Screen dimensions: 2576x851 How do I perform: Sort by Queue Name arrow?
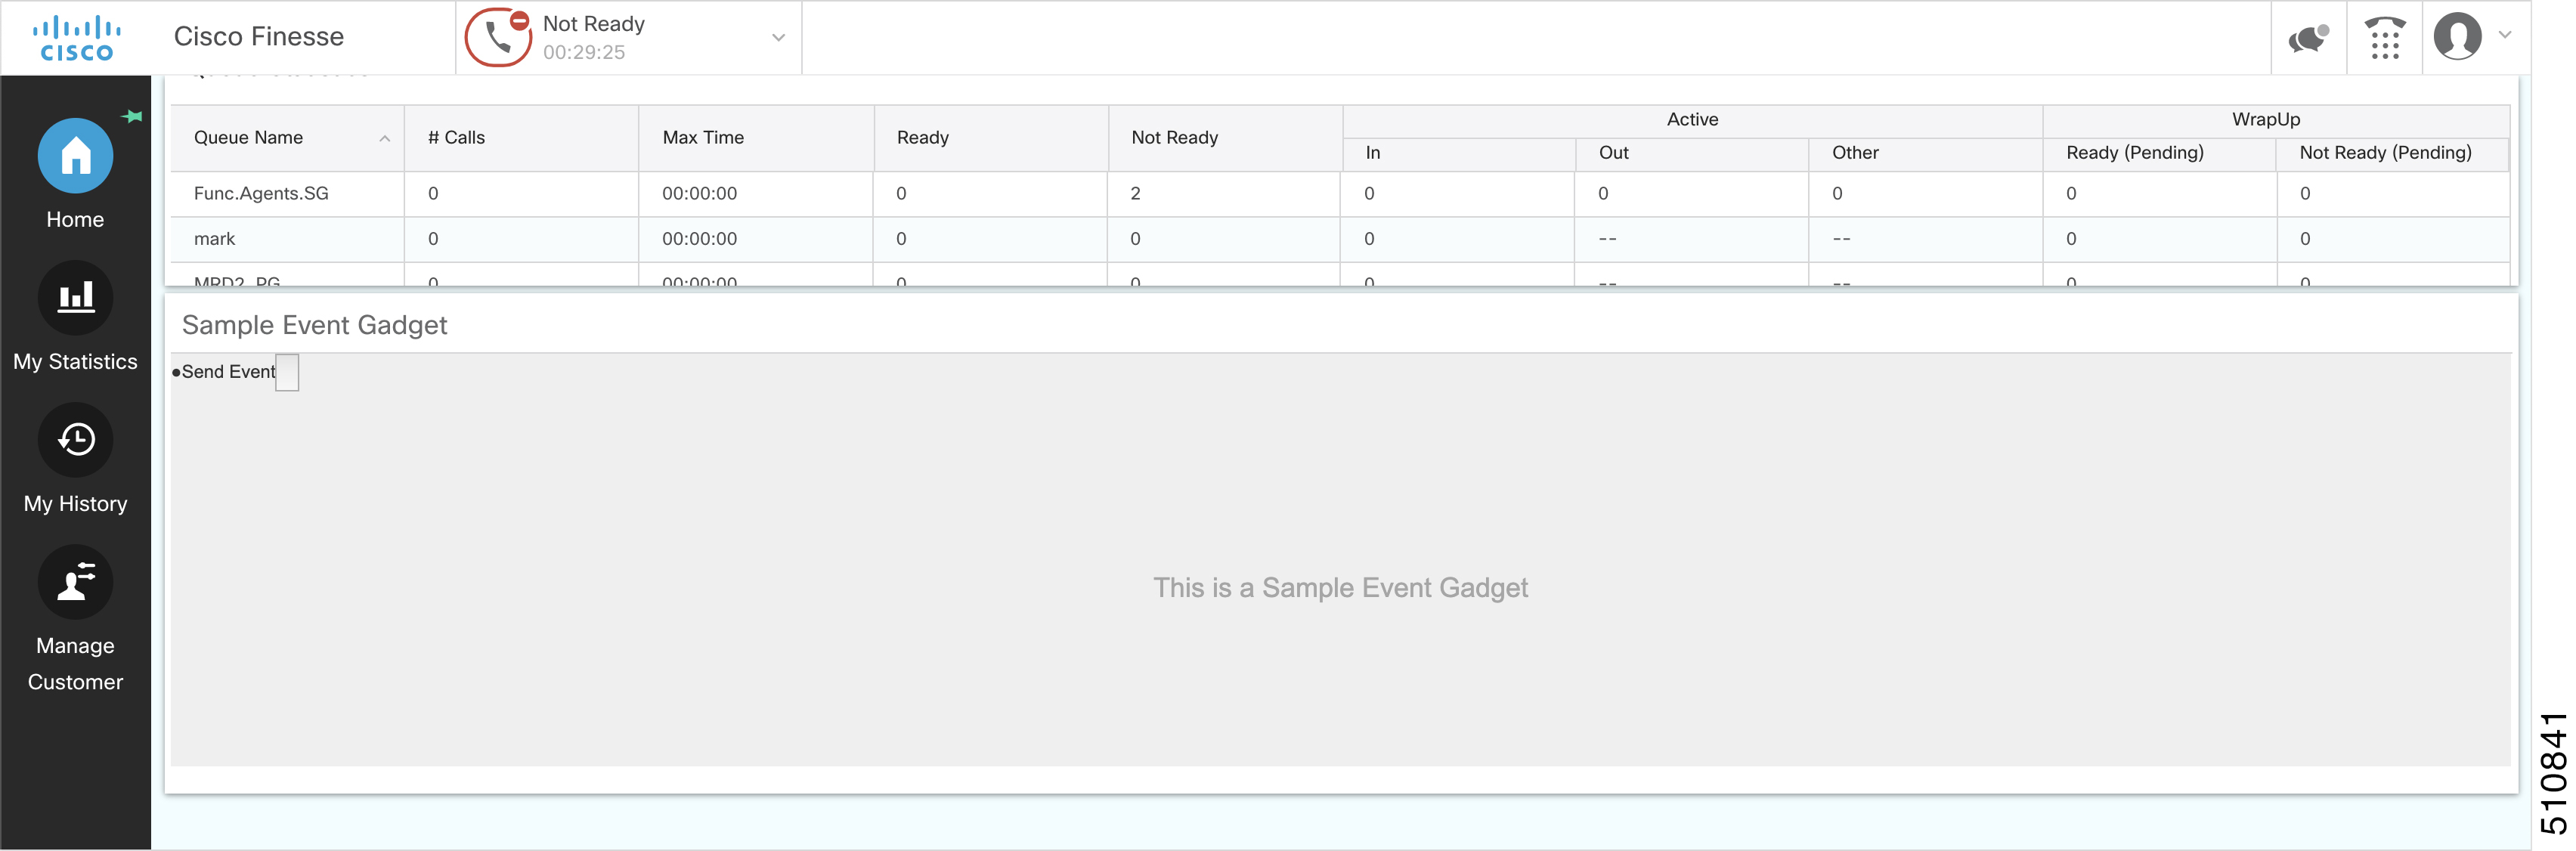click(384, 139)
